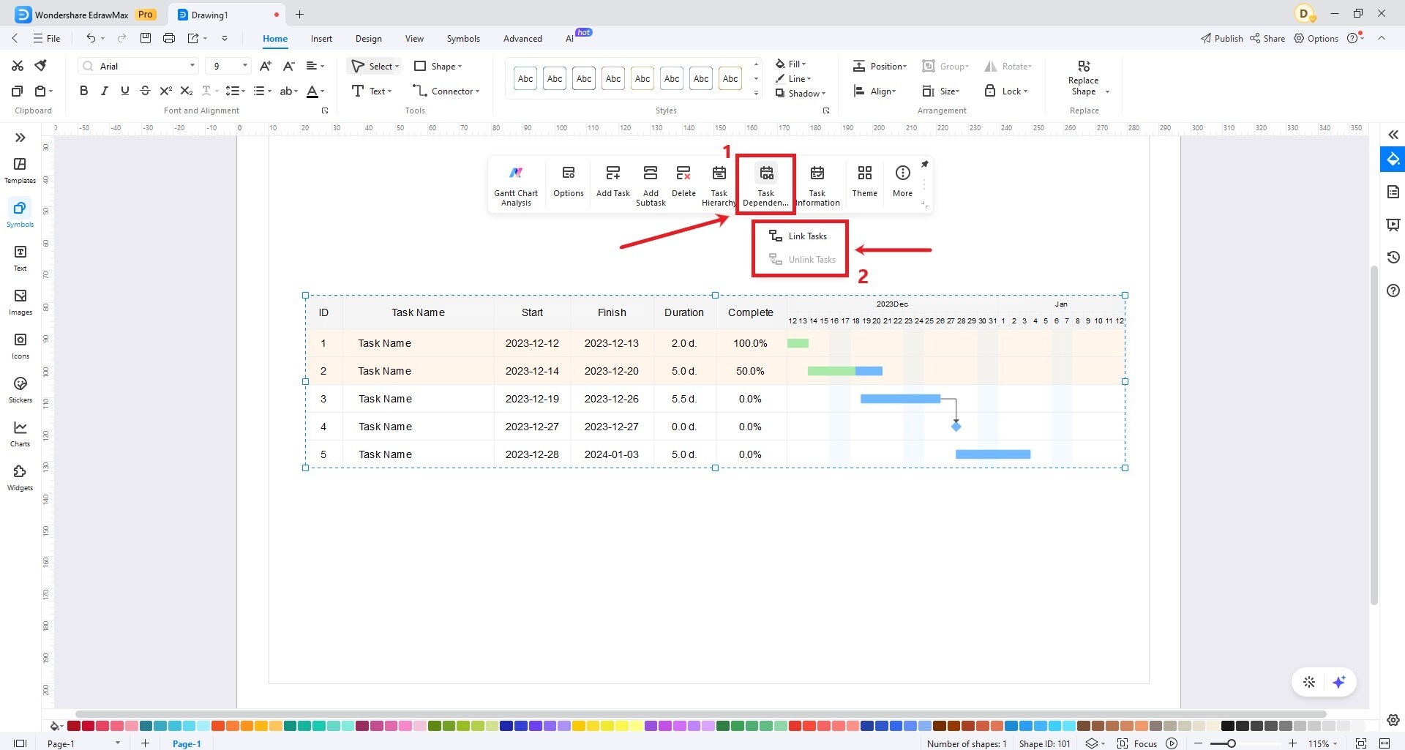Toggle italic formatting
Viewport: 1405px width, 750px height.
point(103,91)
